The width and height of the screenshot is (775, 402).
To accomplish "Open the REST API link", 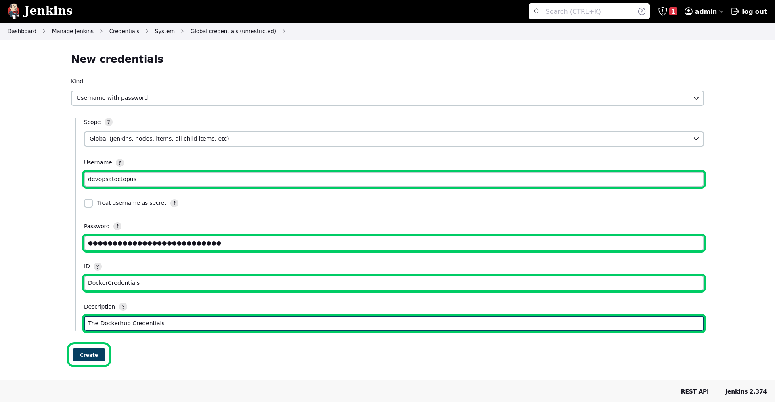I will tap(695, 391).
